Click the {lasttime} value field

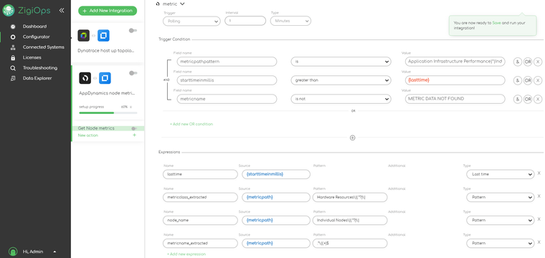[x=455, y=80]
